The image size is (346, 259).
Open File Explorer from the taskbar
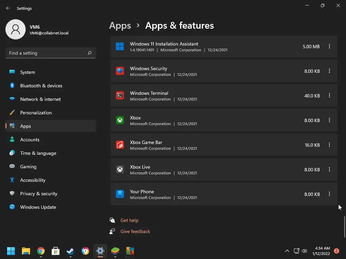[26, 251]
